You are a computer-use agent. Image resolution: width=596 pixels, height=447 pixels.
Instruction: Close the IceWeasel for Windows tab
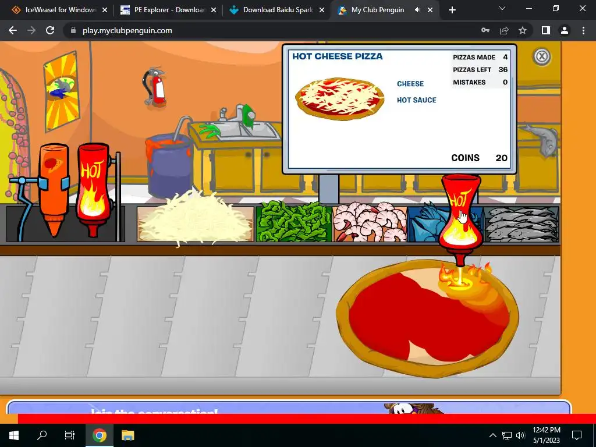105,10
